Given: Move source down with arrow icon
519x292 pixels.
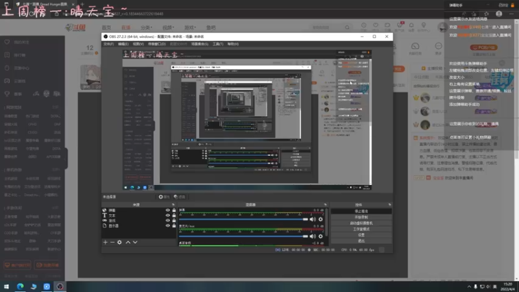Looking at the screenshot, I should (135, 242).
